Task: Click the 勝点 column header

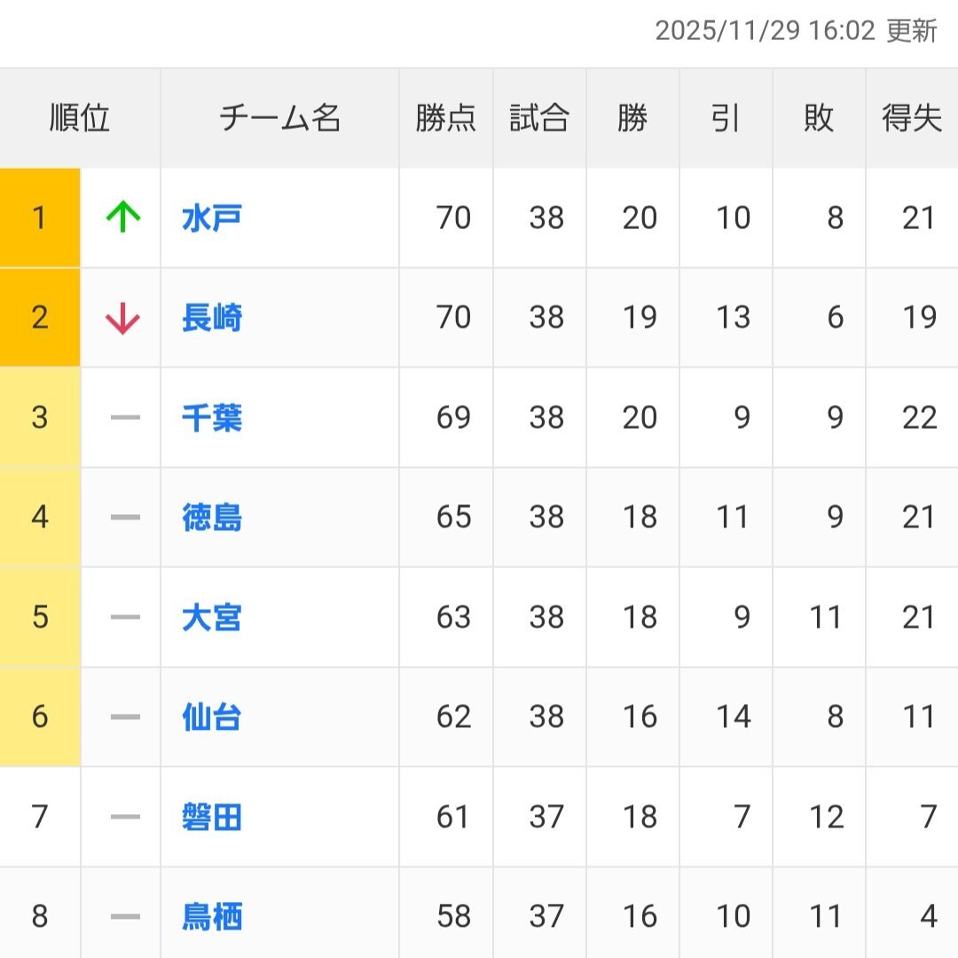Action: tap(446, 118)
